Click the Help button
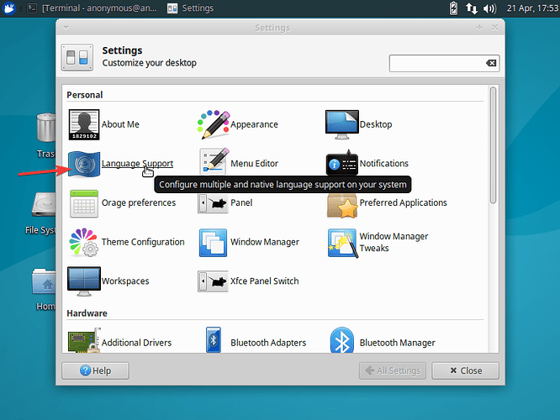560x420 pixels. [95, 370]
